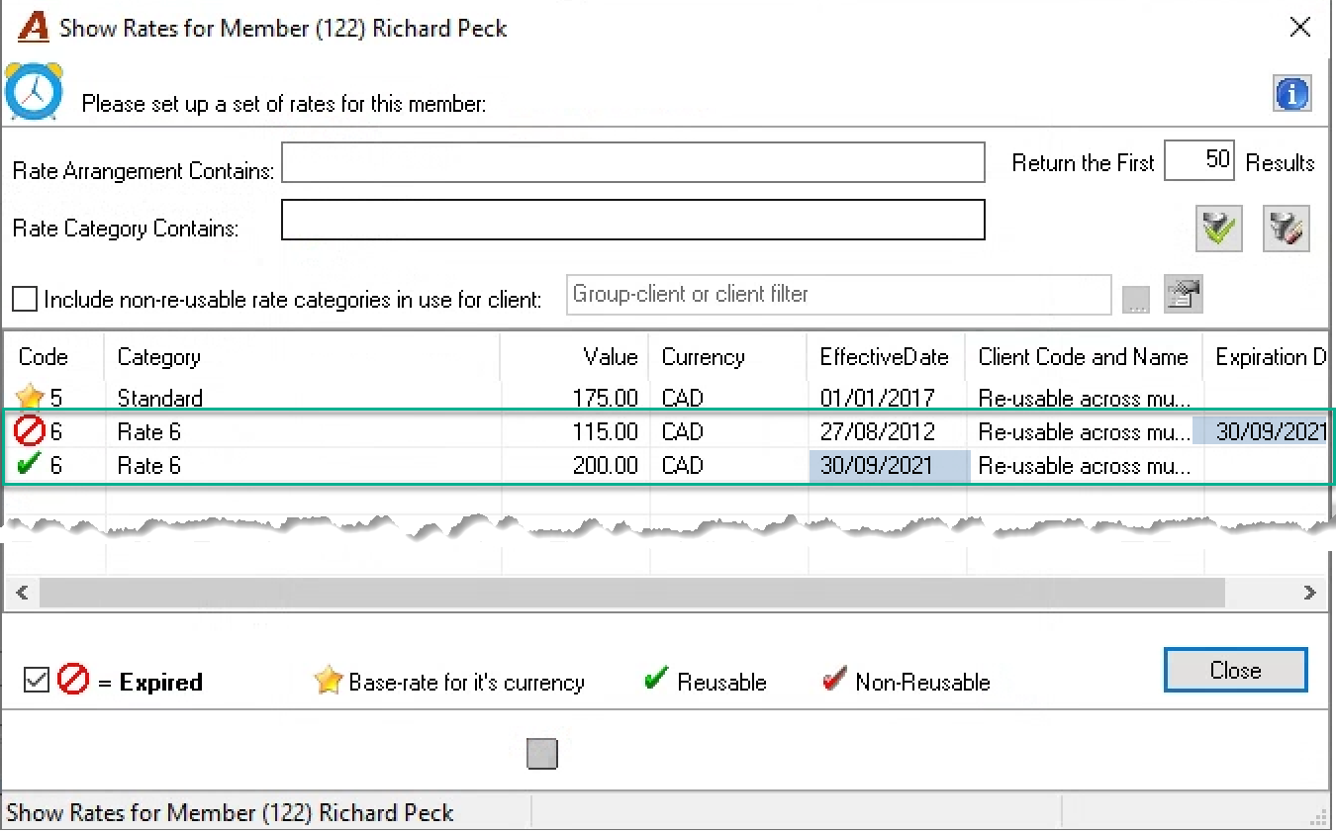
Task: Clear filter with red funnel icon
Action: point(1286,229)
